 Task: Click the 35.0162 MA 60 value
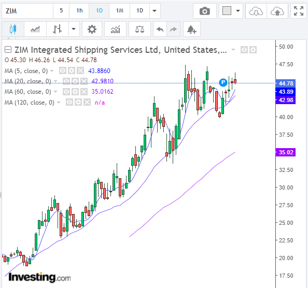pyautogui.click(x=102, y=91)
